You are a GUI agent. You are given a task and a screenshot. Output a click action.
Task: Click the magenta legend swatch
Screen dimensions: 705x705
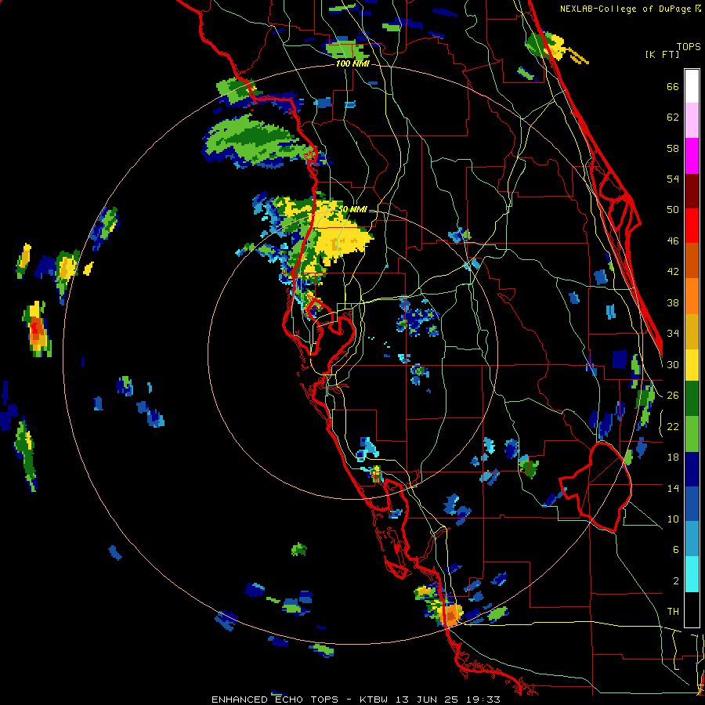(x=692, y=156)
